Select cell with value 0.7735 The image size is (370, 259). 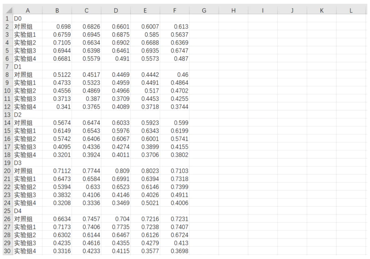116,227
